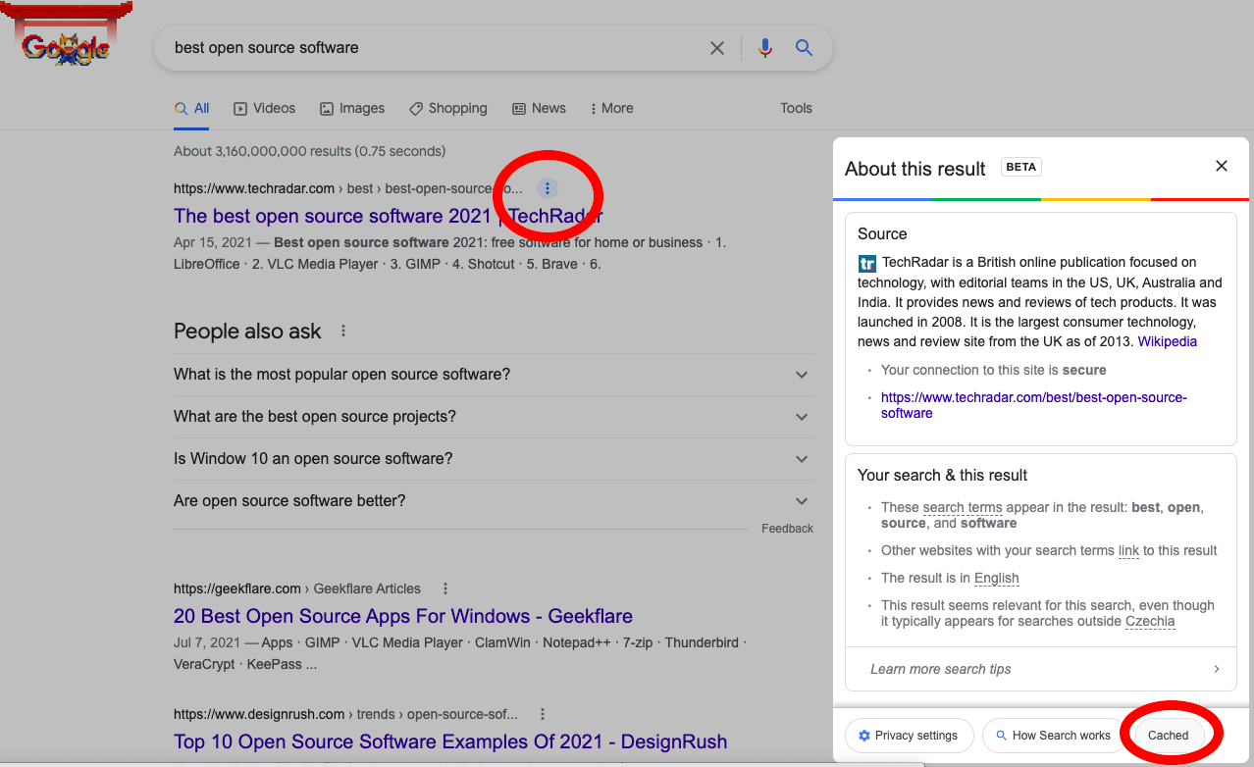Open the Cached version button
Image resolution: width=1254 pixels, height=767 pixels.
1168,736
